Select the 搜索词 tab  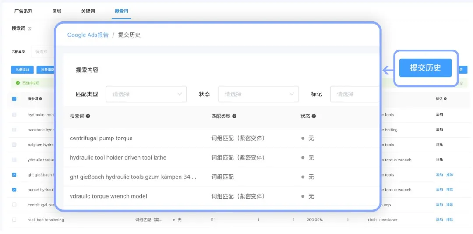(121, 11)
